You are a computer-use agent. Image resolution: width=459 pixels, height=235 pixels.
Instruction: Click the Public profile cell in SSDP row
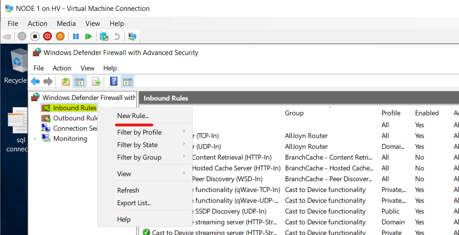coord(390,211)
